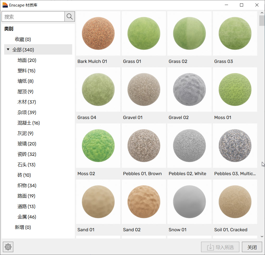Click the "Snow 01" name label
This screenshot has height=255, width=265.
point(177,230)
